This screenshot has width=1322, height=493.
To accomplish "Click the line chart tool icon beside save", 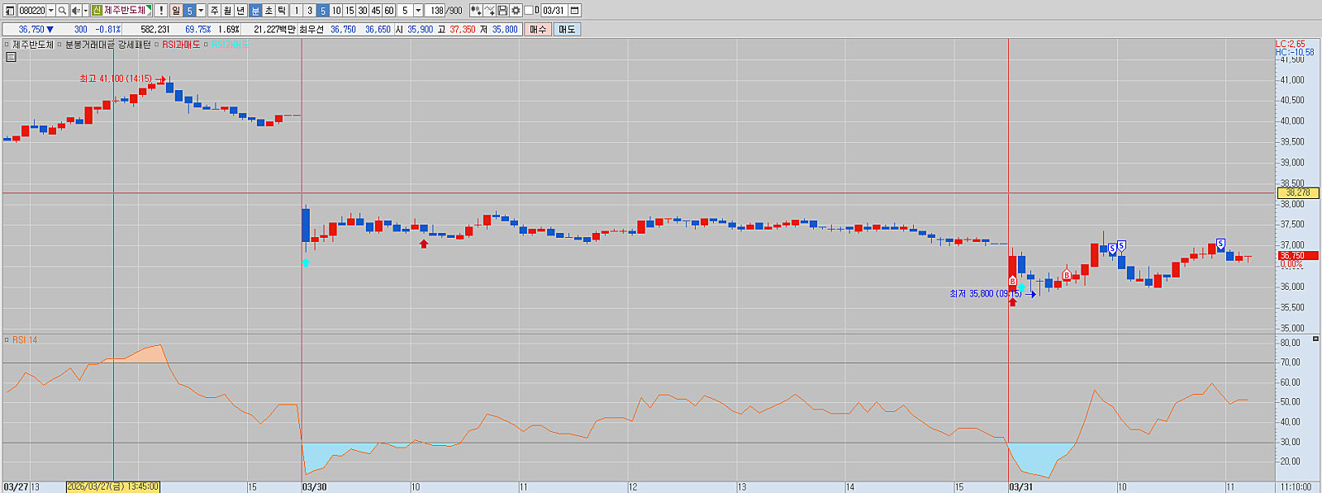I will (489, 11).
